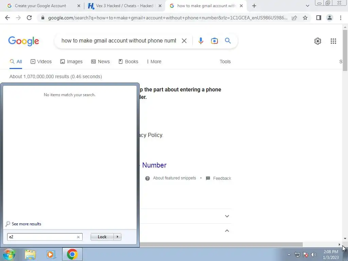
Task: Open Windows Media Player from taskbar
Action: click(x=51, y=255)
